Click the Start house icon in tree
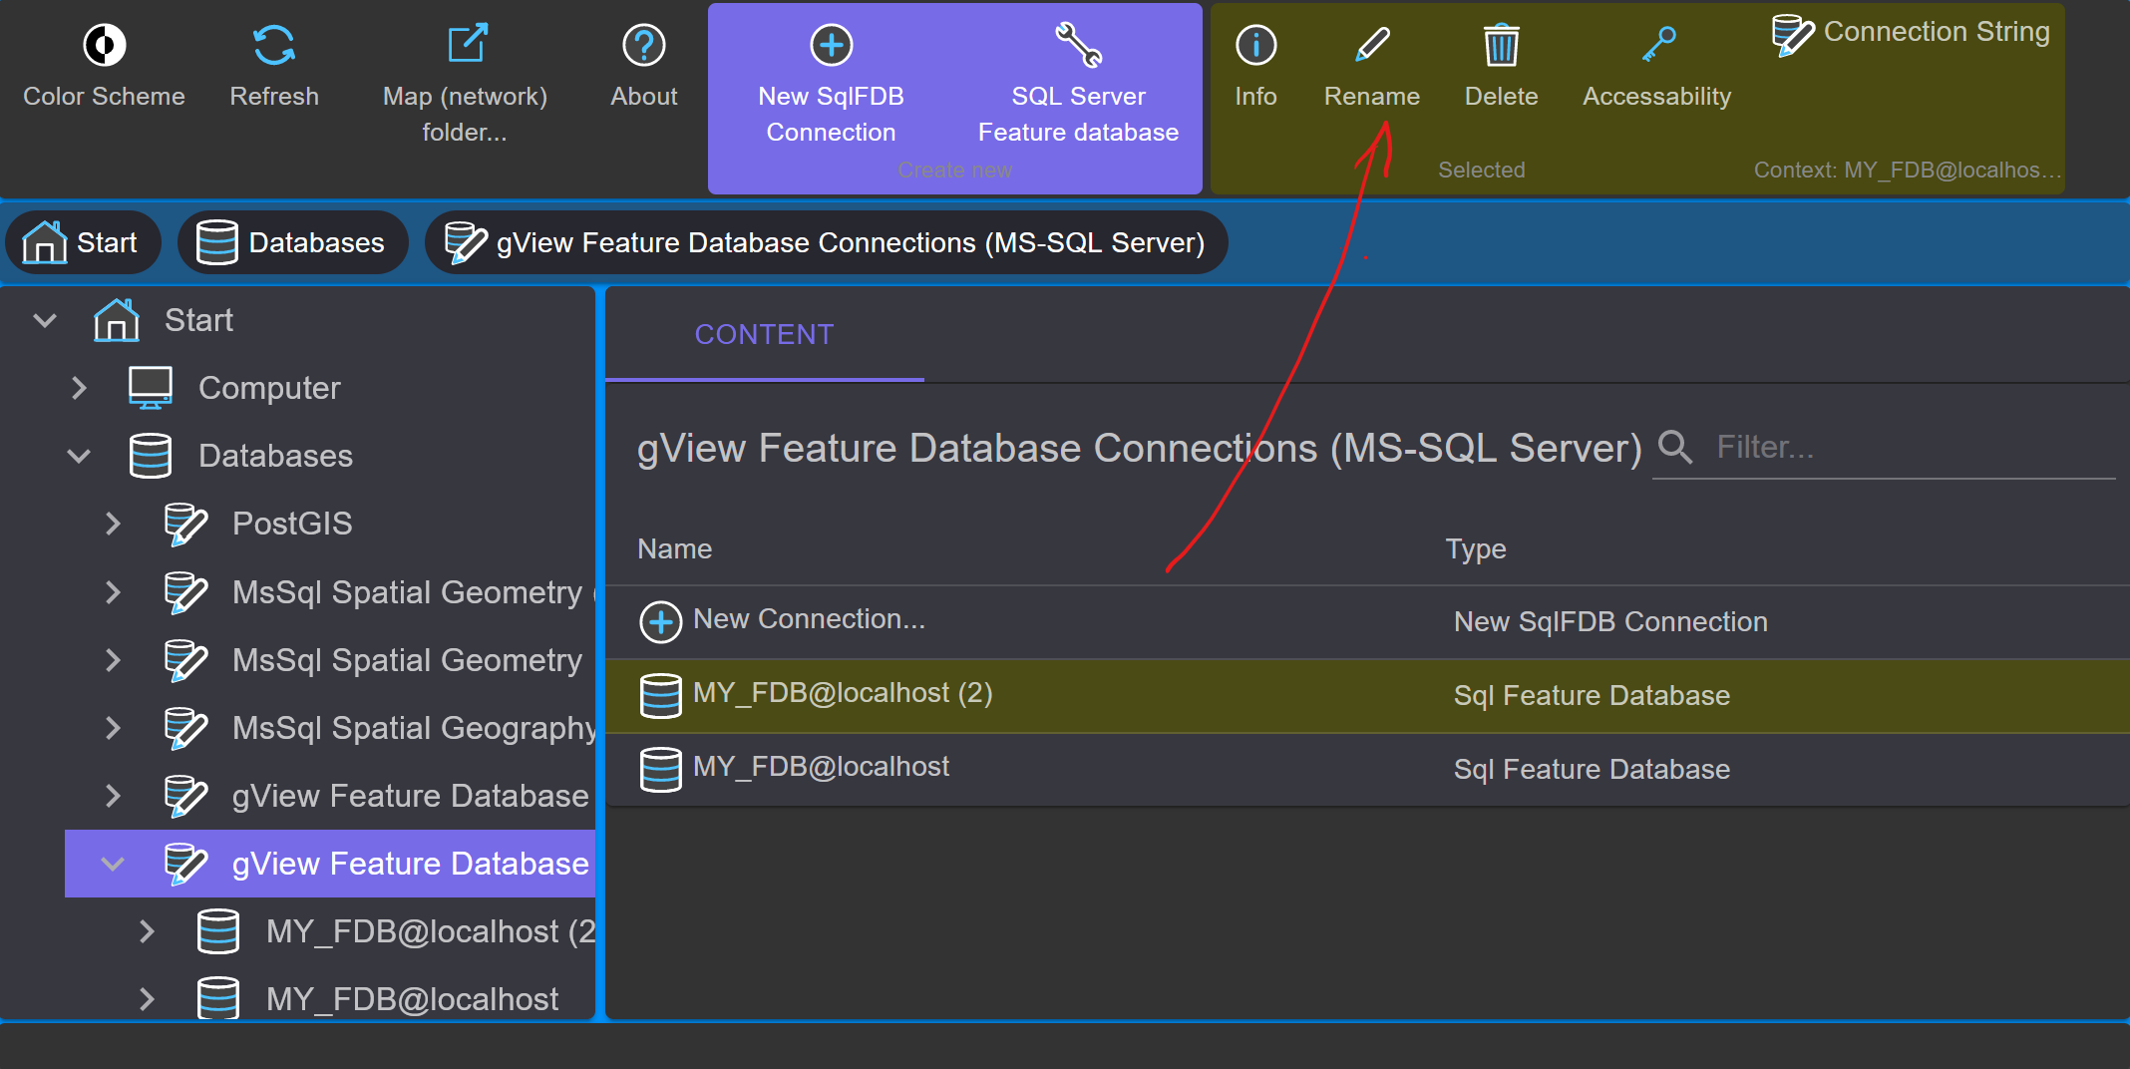 [117, 320]
